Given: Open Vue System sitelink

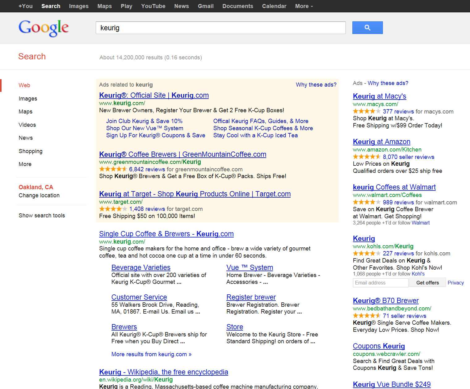Looking at the screenshot, I should pyautogui.click(x=250, y=267).
